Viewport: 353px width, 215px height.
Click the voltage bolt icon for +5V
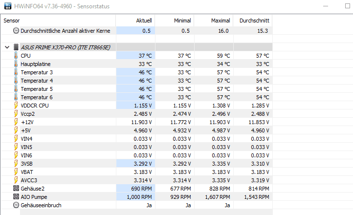(16, 130)
